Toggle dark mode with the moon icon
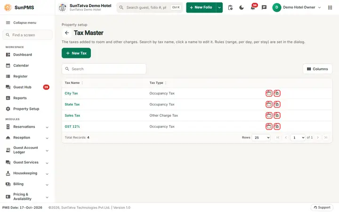Image resolution: width=339 pixels, height=212 pixels. tap(242, 8)
